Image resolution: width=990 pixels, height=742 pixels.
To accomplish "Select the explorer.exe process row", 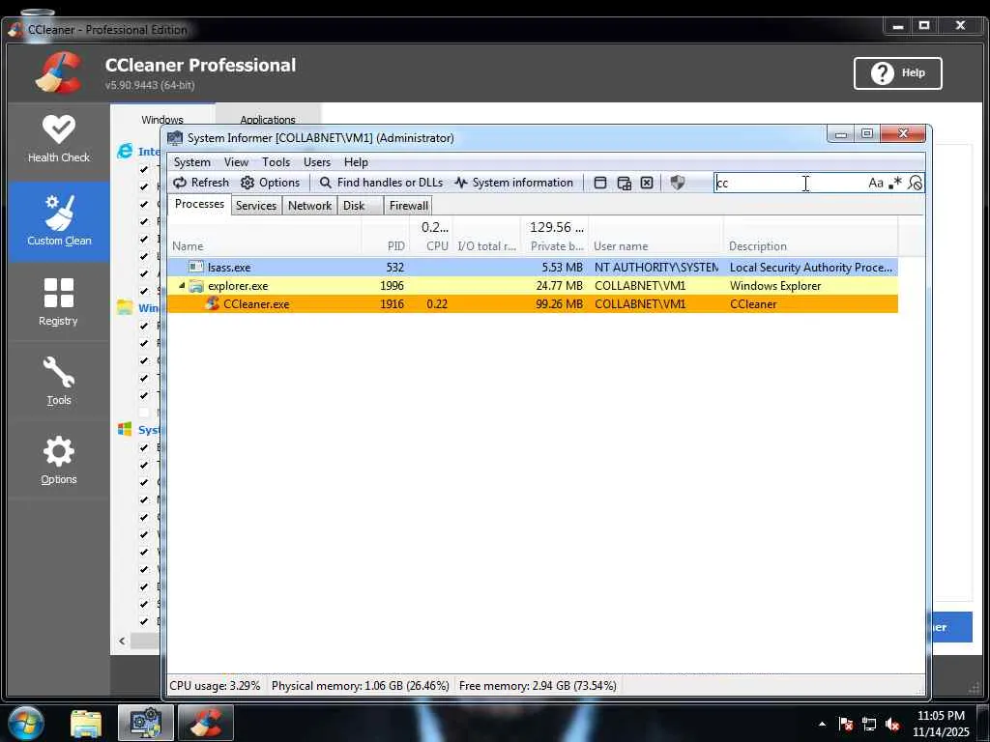I will (x=533, y=286).
